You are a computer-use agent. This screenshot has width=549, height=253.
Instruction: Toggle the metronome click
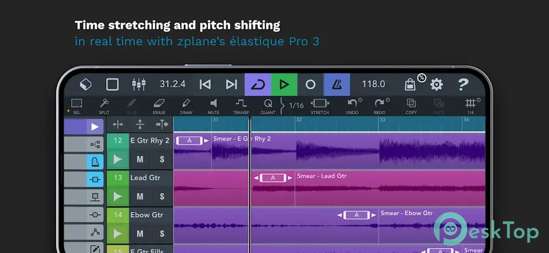[337, 84]
